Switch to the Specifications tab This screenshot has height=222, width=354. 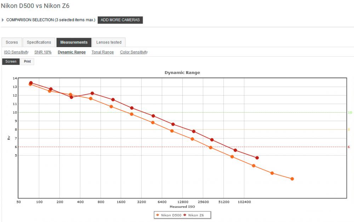click(x=39, y=42)
